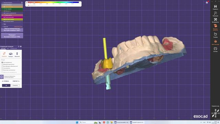
Task: Select the fifth radio option in options list
Action: (2, 70)
